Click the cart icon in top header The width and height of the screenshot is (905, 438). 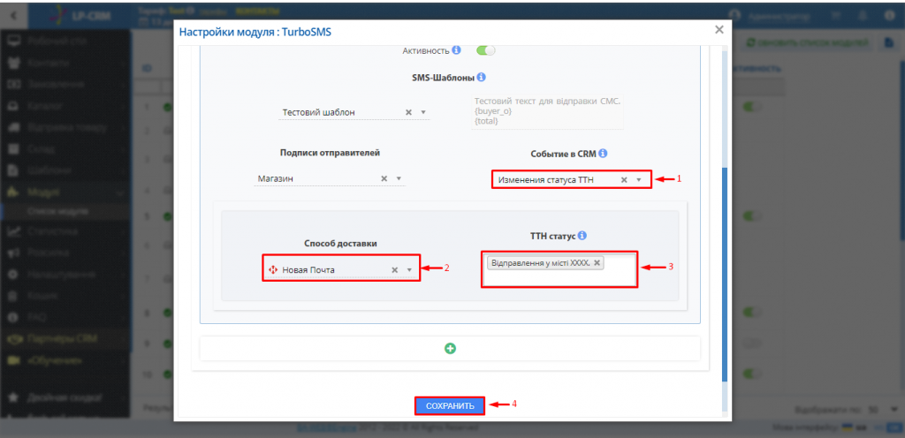pos(835,16)
